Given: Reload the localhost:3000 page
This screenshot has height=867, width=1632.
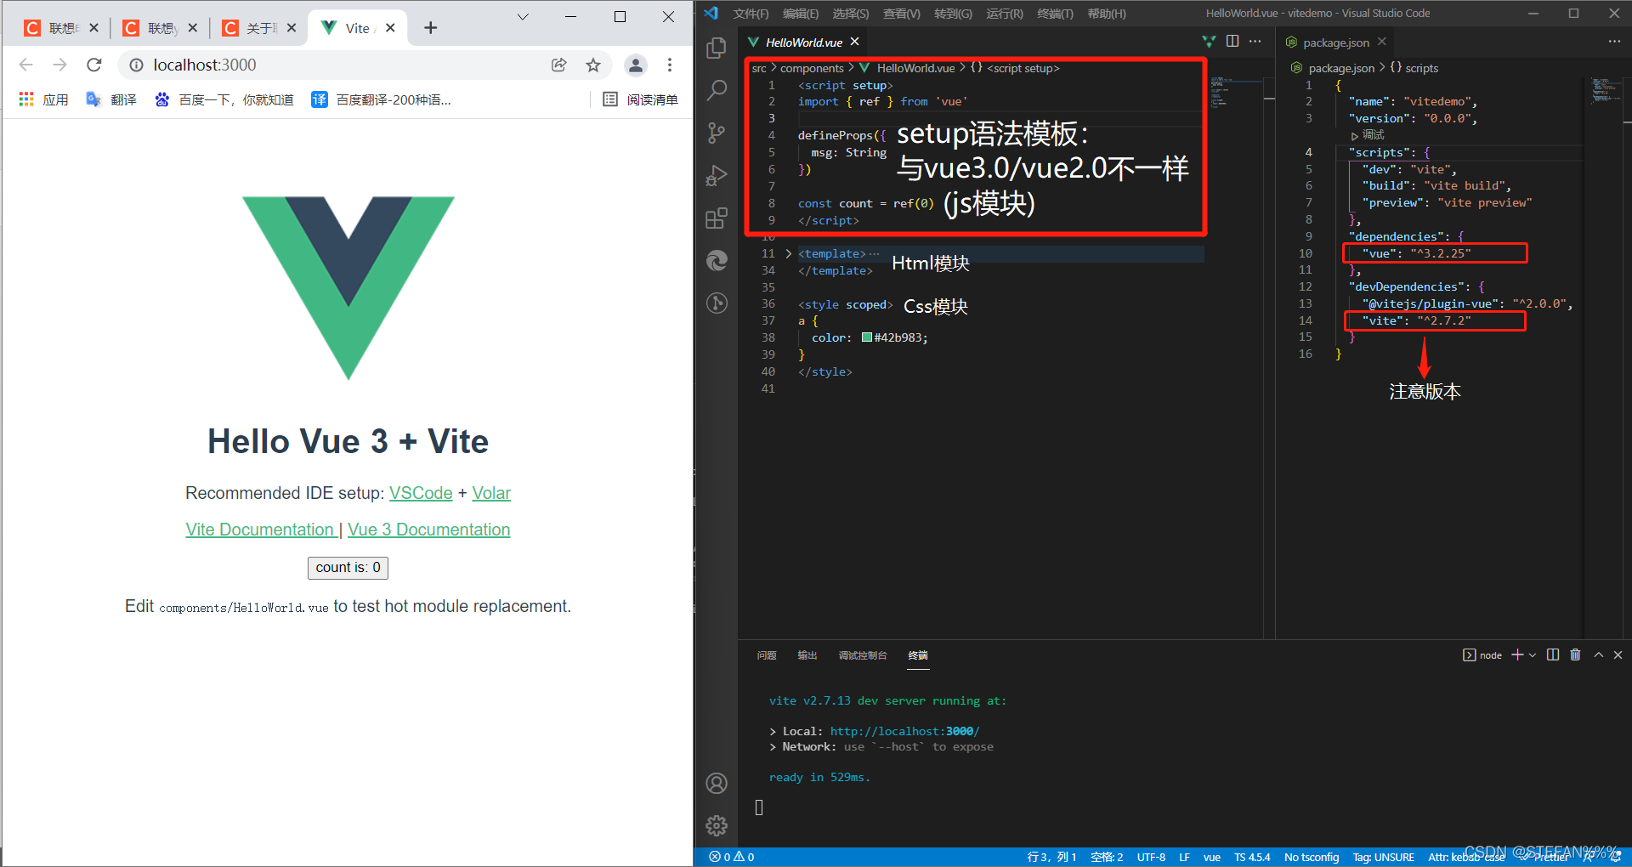Looking at the screenshot, I should 94,65.
